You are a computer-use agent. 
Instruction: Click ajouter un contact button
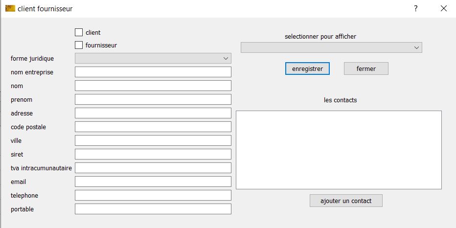[346, 201]
